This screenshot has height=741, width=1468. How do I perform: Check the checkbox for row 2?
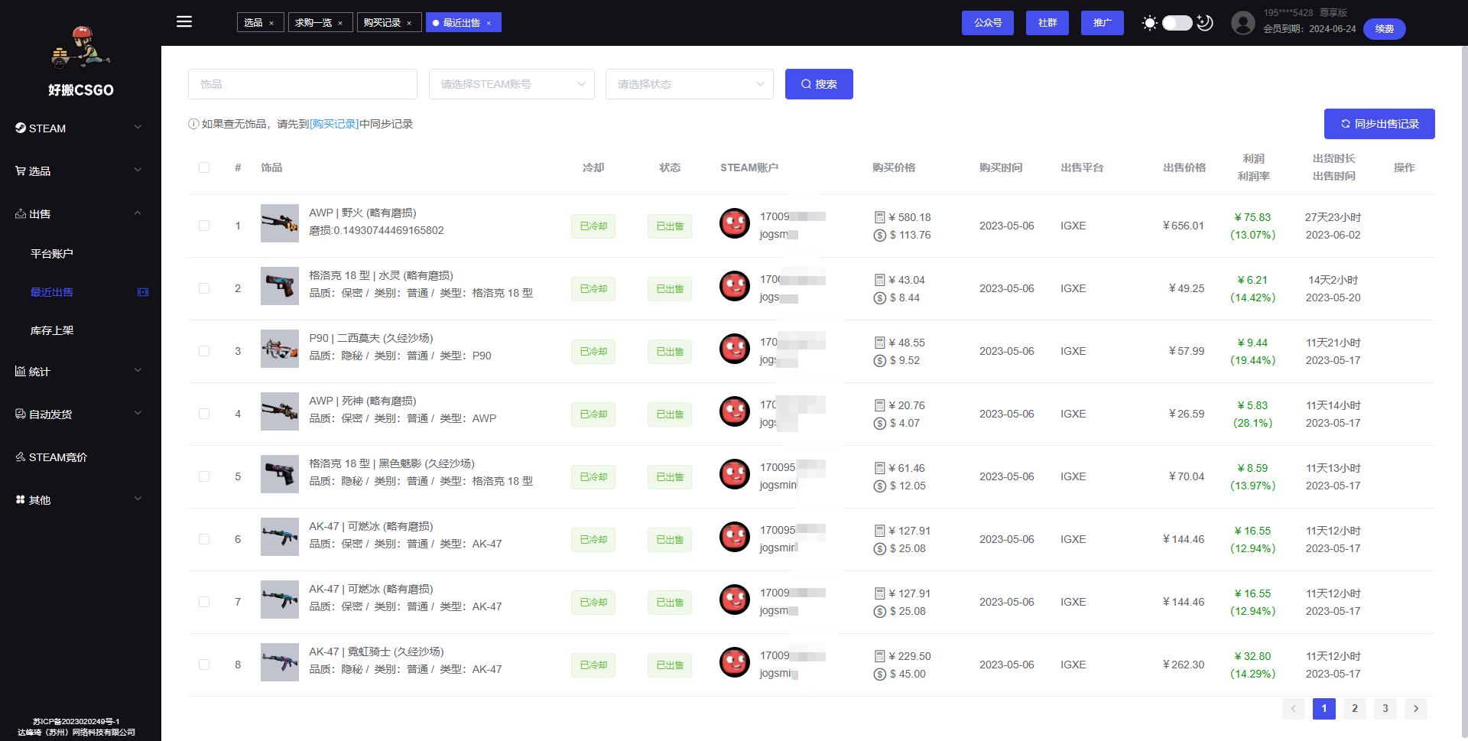click(x=204, y=288)
